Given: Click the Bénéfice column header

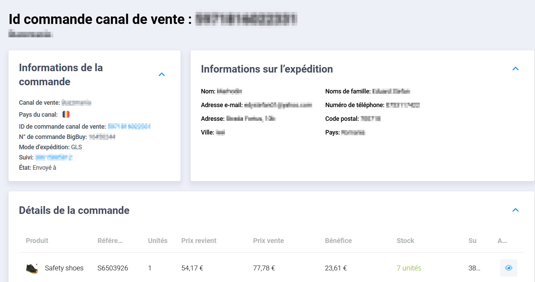Looking at the screenshot, I should [x=338, y=241].
